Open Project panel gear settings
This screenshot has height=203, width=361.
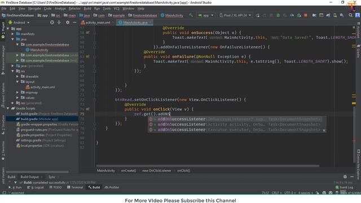(x=68, y=23)
